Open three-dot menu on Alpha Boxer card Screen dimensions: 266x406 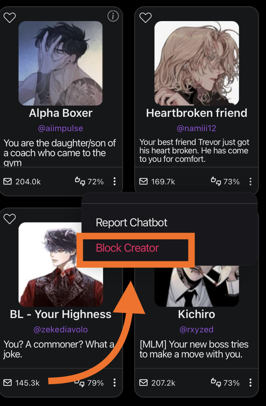[x=115, y=181]
